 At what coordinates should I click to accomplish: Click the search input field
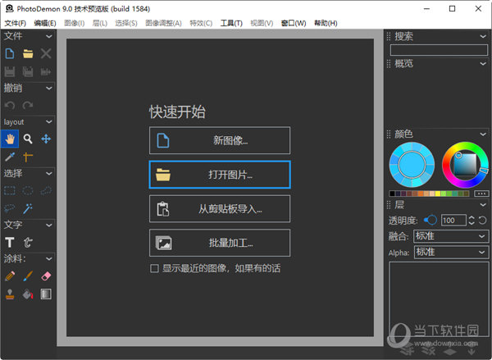click(x=439, y=50)
